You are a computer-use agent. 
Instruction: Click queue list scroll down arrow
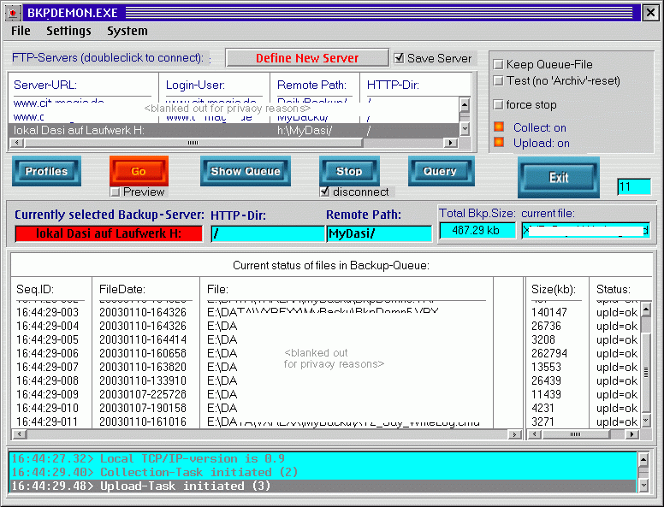click(646, 420)
